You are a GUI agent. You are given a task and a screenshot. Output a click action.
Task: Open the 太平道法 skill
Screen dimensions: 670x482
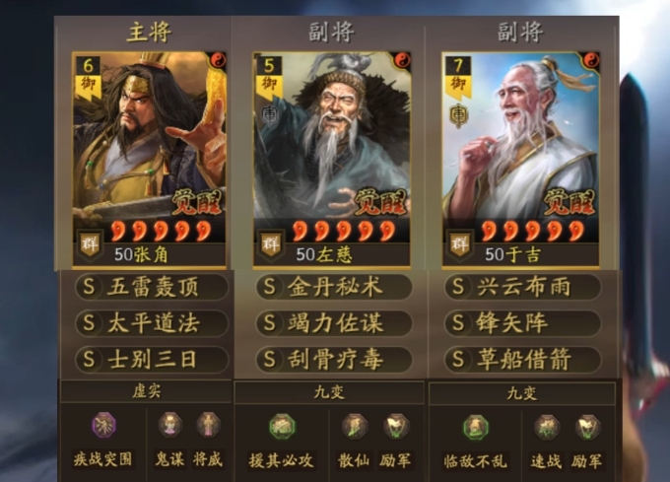point(152,323)
